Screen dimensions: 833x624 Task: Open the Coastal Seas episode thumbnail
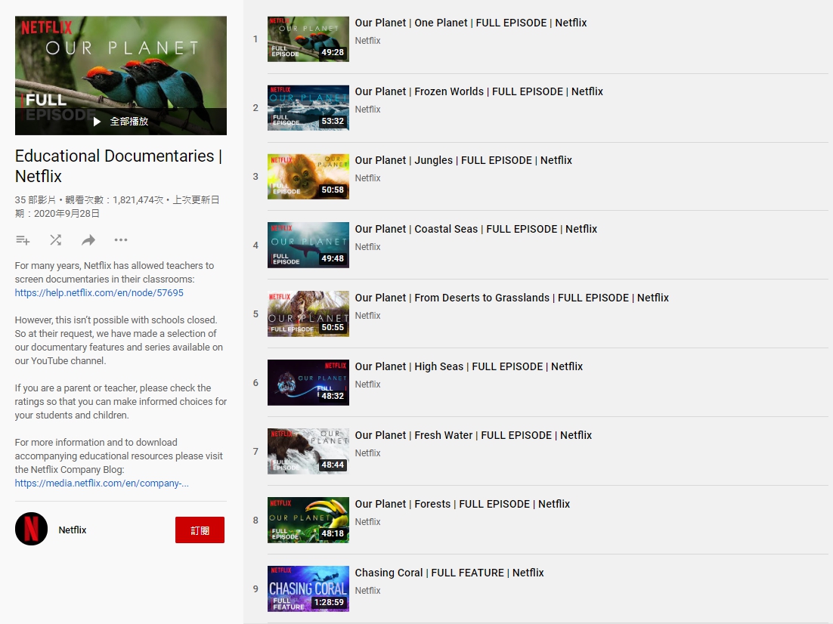[x=308, y=246]
